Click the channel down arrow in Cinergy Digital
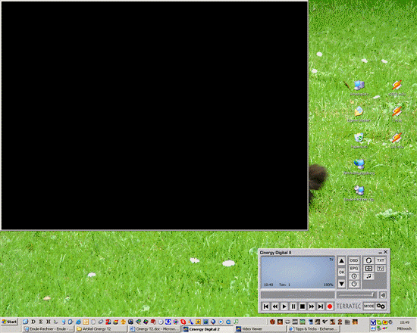 point(342,284)
